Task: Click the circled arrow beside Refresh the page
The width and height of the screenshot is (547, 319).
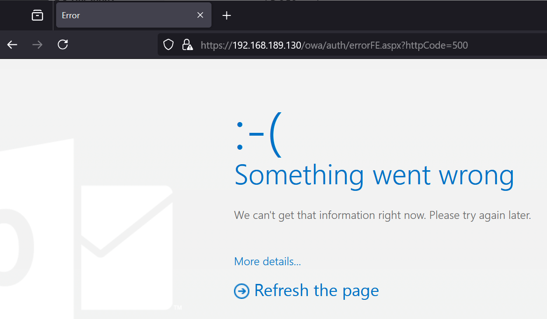Action: (x=241, y=291)
